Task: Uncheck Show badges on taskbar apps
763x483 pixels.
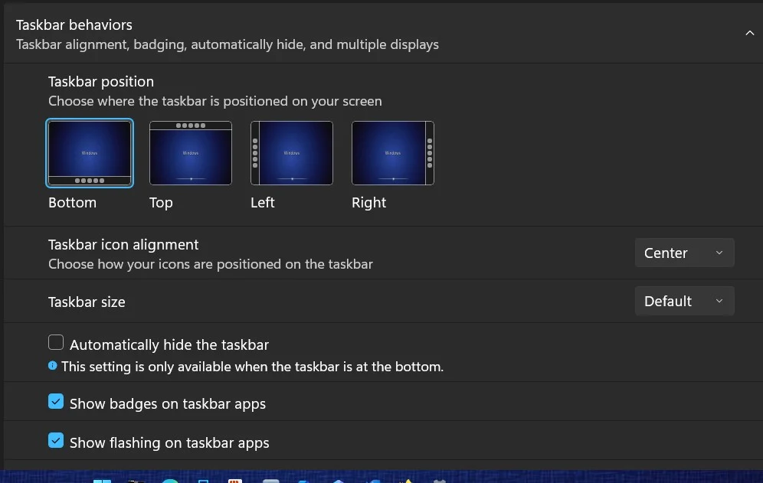Action: click(x=56, y=401)
